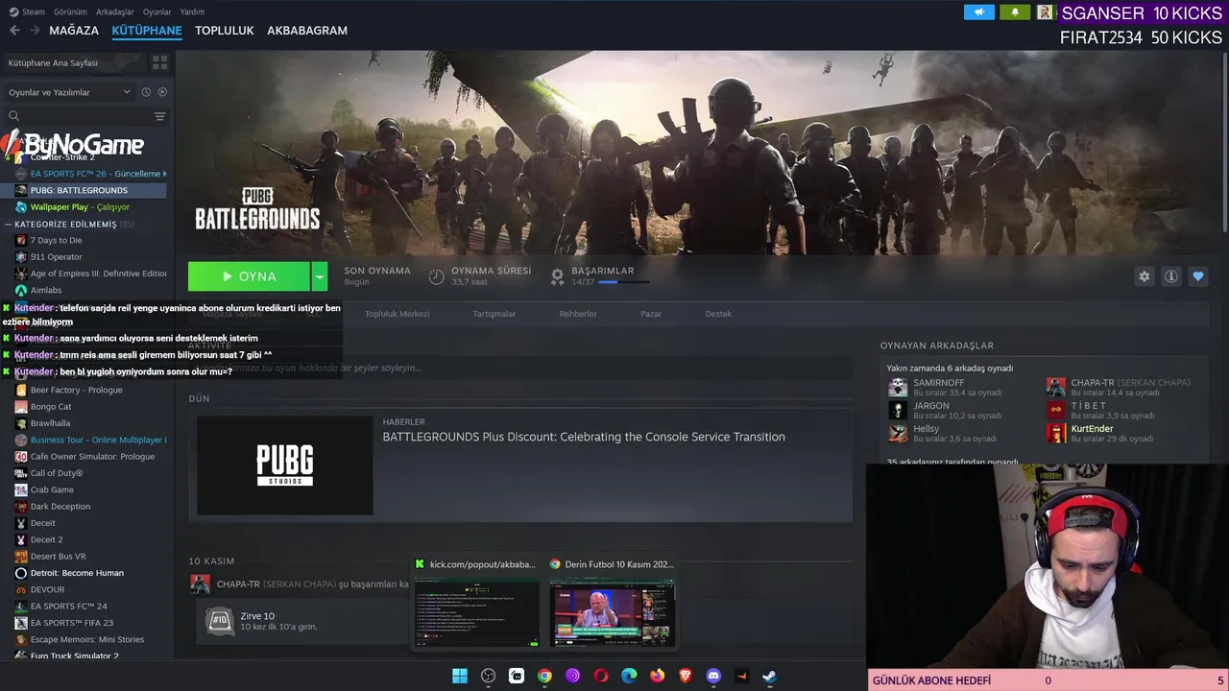
Task: Click the green OYNA play button
Action: (249, 276)
